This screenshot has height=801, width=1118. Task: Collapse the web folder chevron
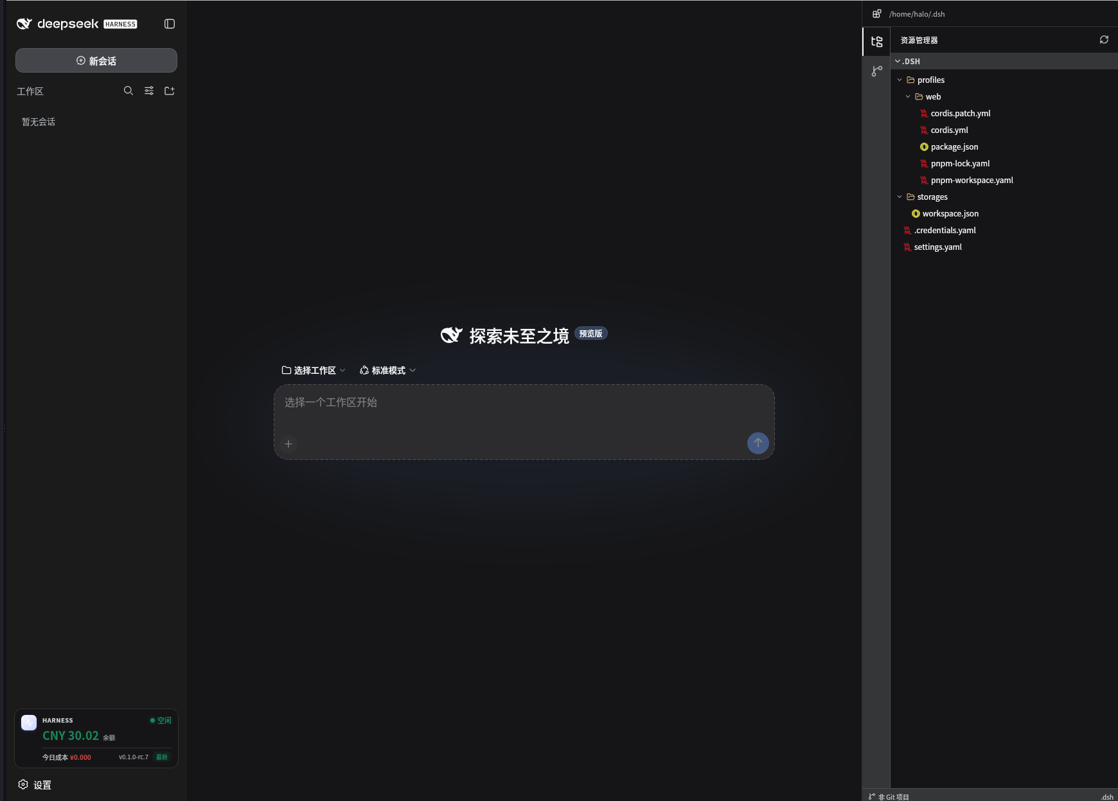[908, 96]
